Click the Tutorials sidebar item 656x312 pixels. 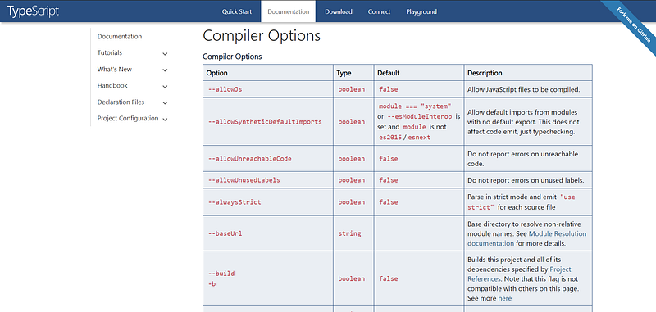110,52
